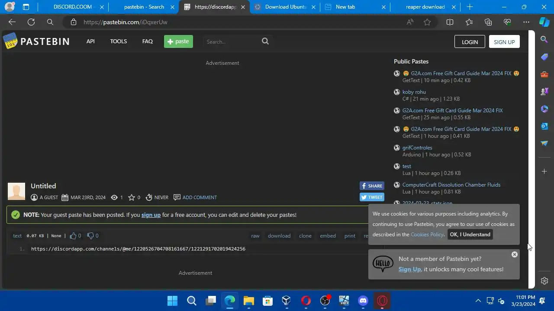Click the Twitter TWEET button

372,197
